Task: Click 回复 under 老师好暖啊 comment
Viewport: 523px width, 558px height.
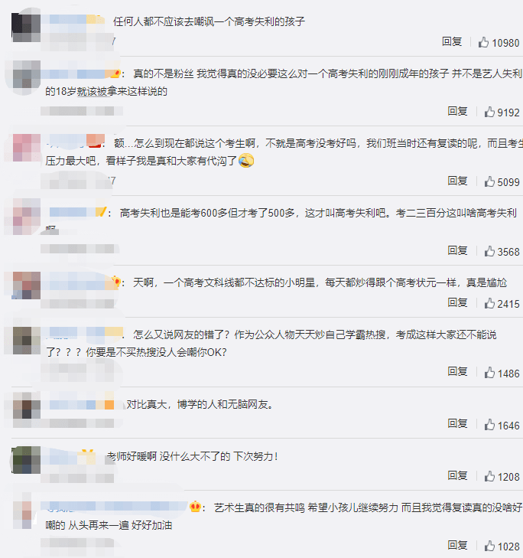Action: 457,476
